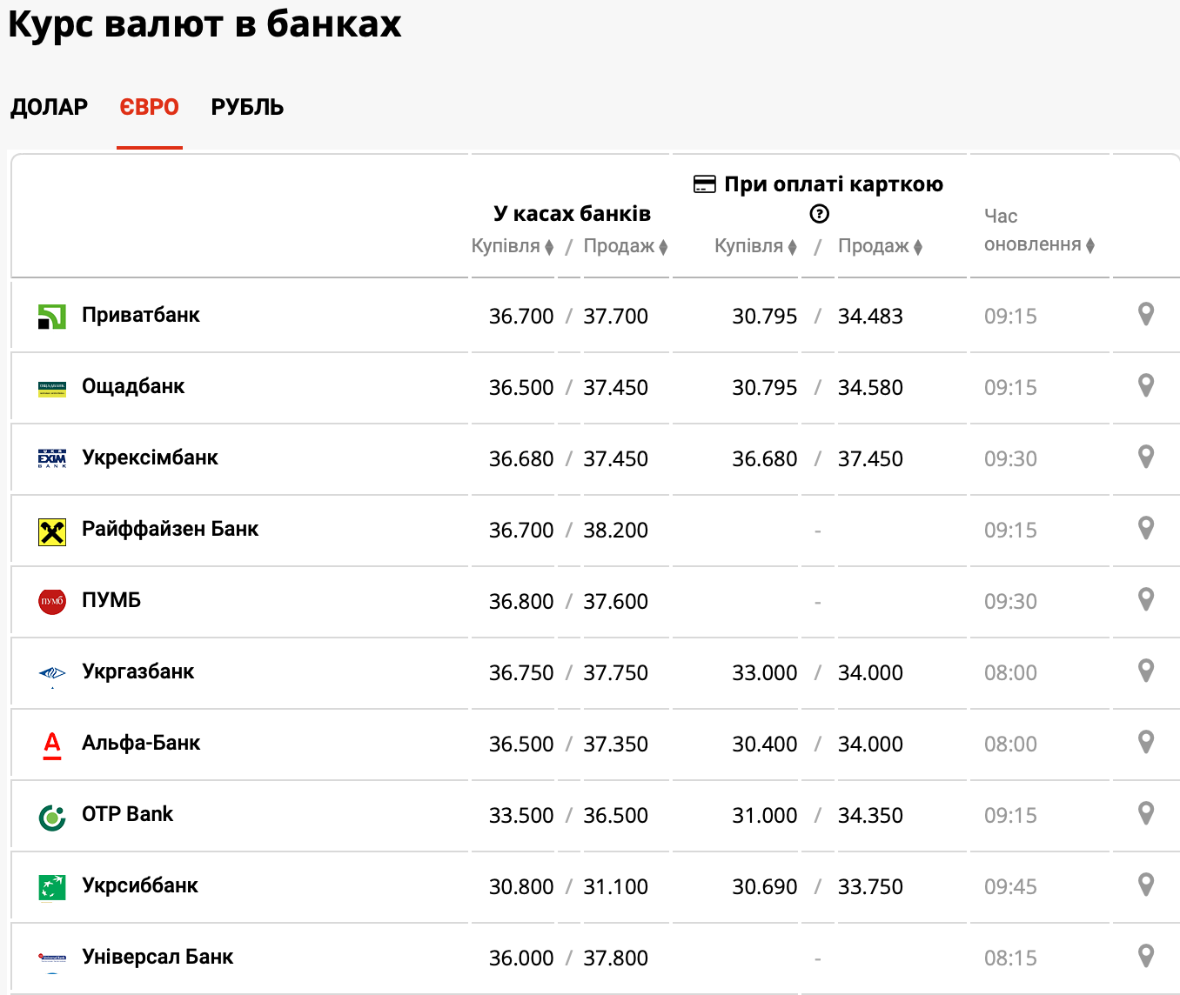Open the Універсал Банк link
The width and height of the screenshot is (1180, 995).
[x=158, y=957]
